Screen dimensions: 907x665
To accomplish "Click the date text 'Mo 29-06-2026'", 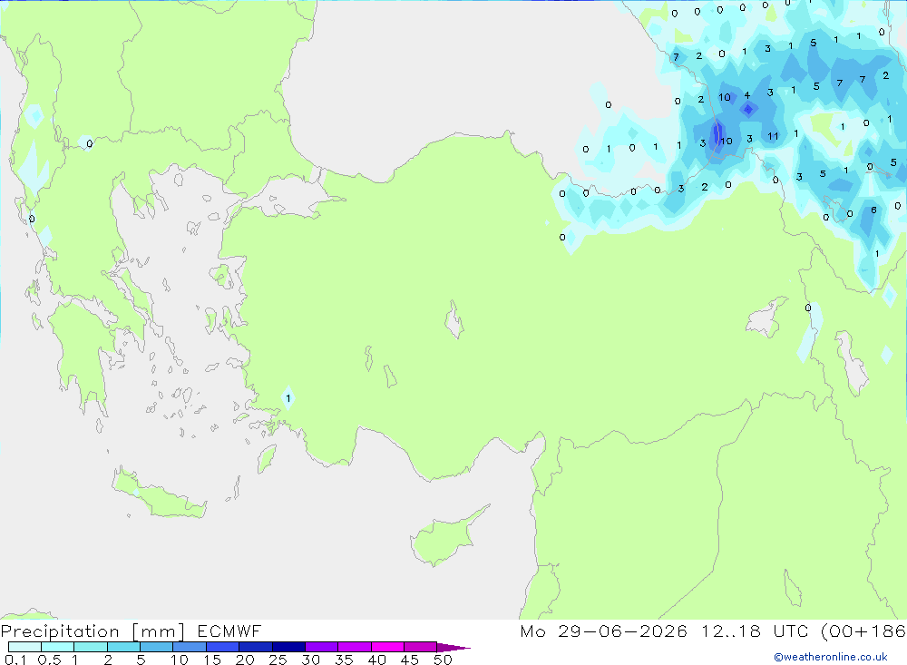I will (x=603, y=631).
